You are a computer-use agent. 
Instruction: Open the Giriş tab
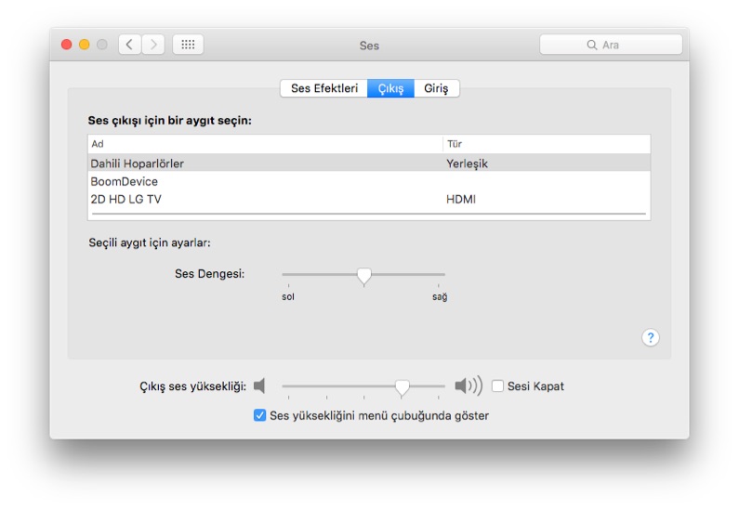pyautogui.click(x=436, y=88)
